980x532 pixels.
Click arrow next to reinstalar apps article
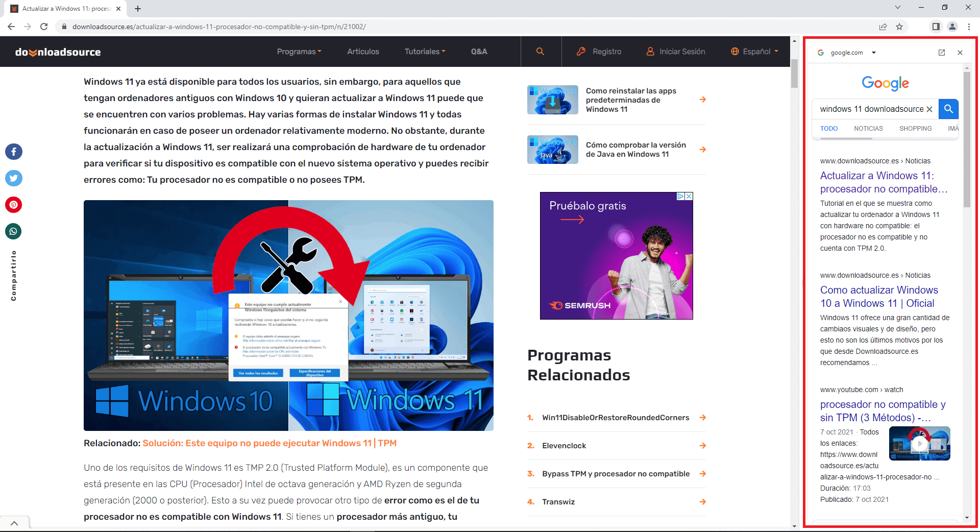click(x=703, y=100)
